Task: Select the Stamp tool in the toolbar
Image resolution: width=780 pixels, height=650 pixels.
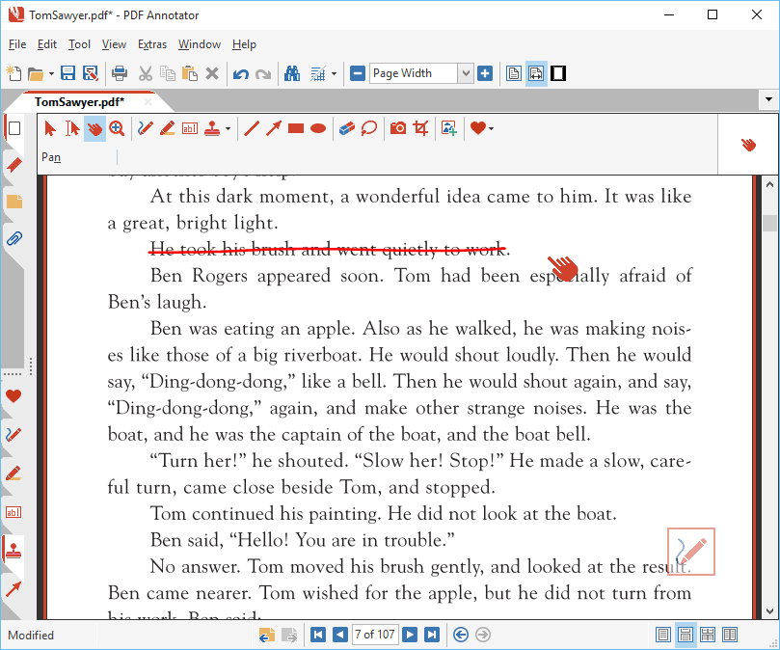Action: pos(212,129)
